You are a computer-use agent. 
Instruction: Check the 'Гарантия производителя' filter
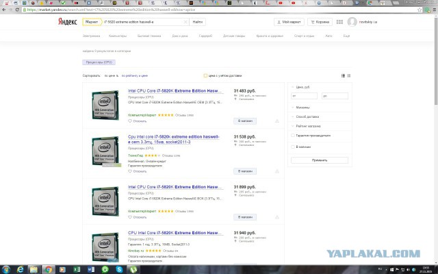pos(293,136)
